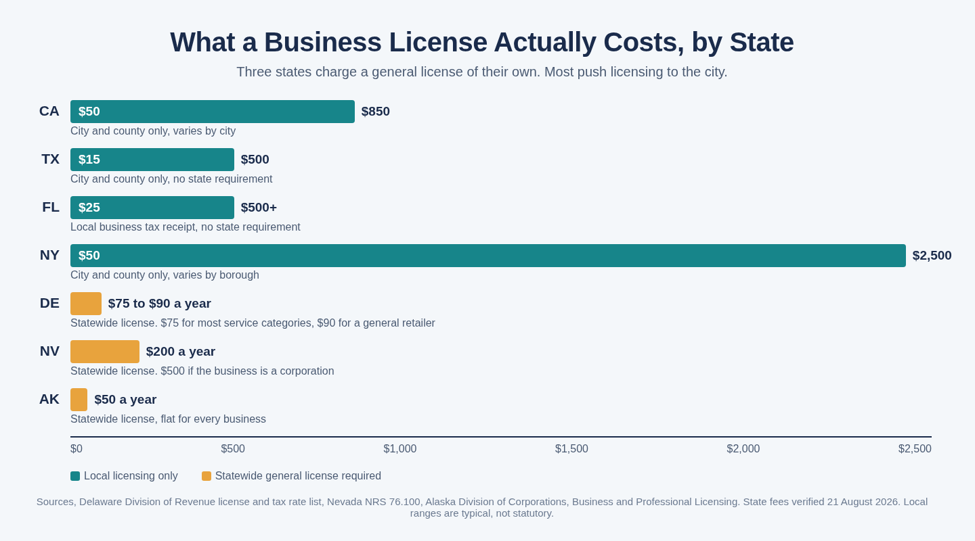Click the $850 value next to CA
Viewport: 975px width, 541px height.
[x=376, y=112]
